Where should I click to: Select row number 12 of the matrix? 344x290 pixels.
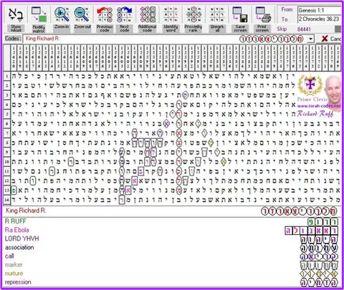[7, 181]
